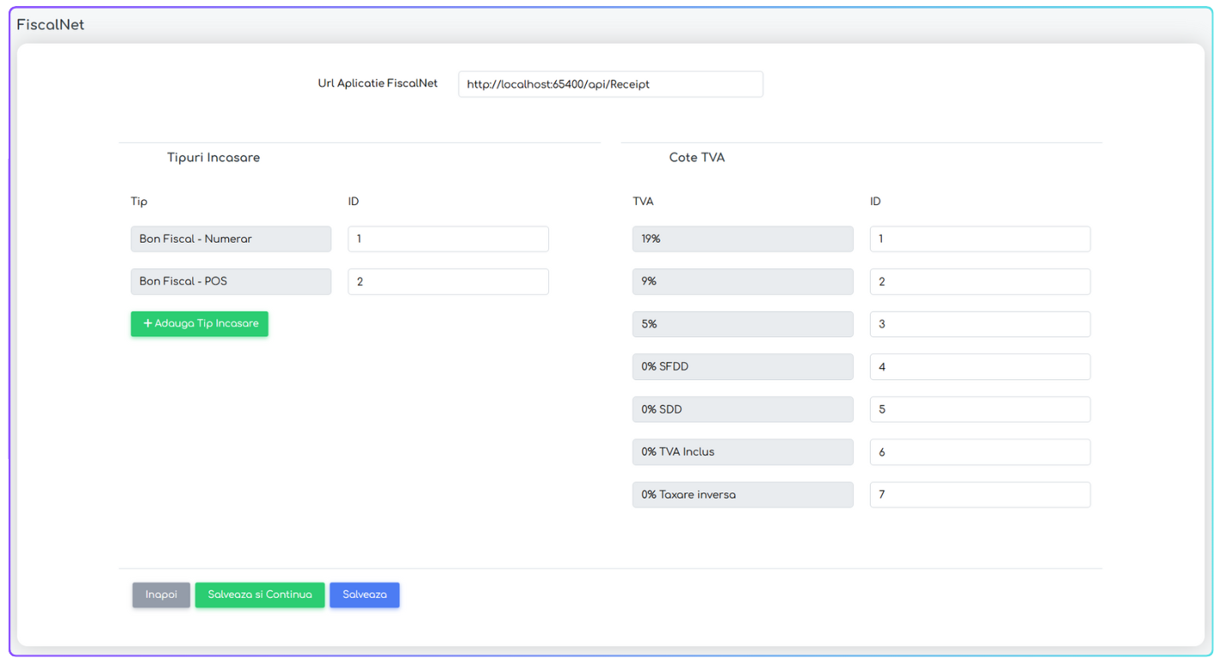Select the 0% TVA Inclus field
This screenshot has width=1220, height=664.
click(743, 452)
